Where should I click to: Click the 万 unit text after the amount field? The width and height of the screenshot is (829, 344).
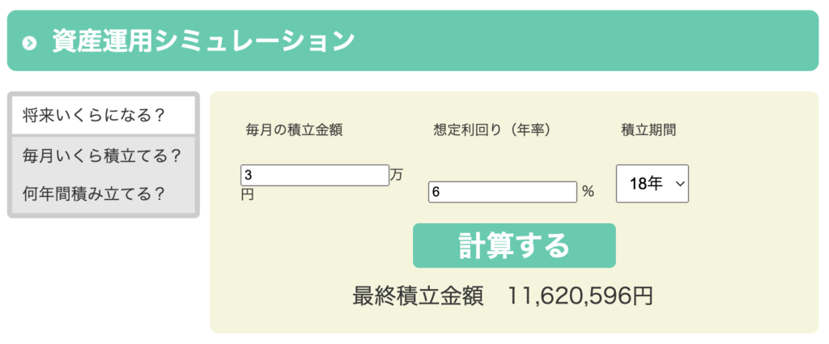(396, 175)
